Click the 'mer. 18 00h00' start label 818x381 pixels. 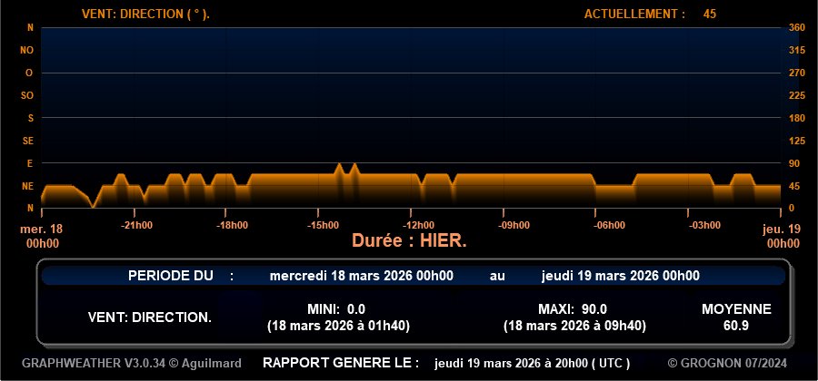(x=40, y=236)
